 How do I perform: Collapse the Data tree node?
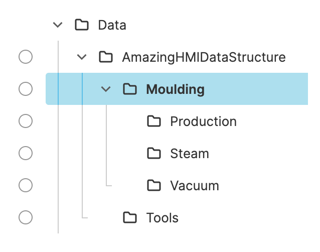point(58,25)
